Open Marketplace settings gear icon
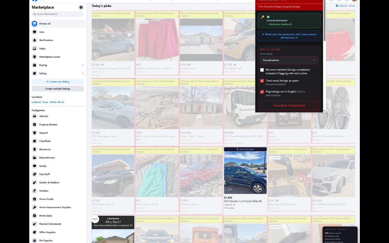The image size is (389, 243). tap(81, 7)
